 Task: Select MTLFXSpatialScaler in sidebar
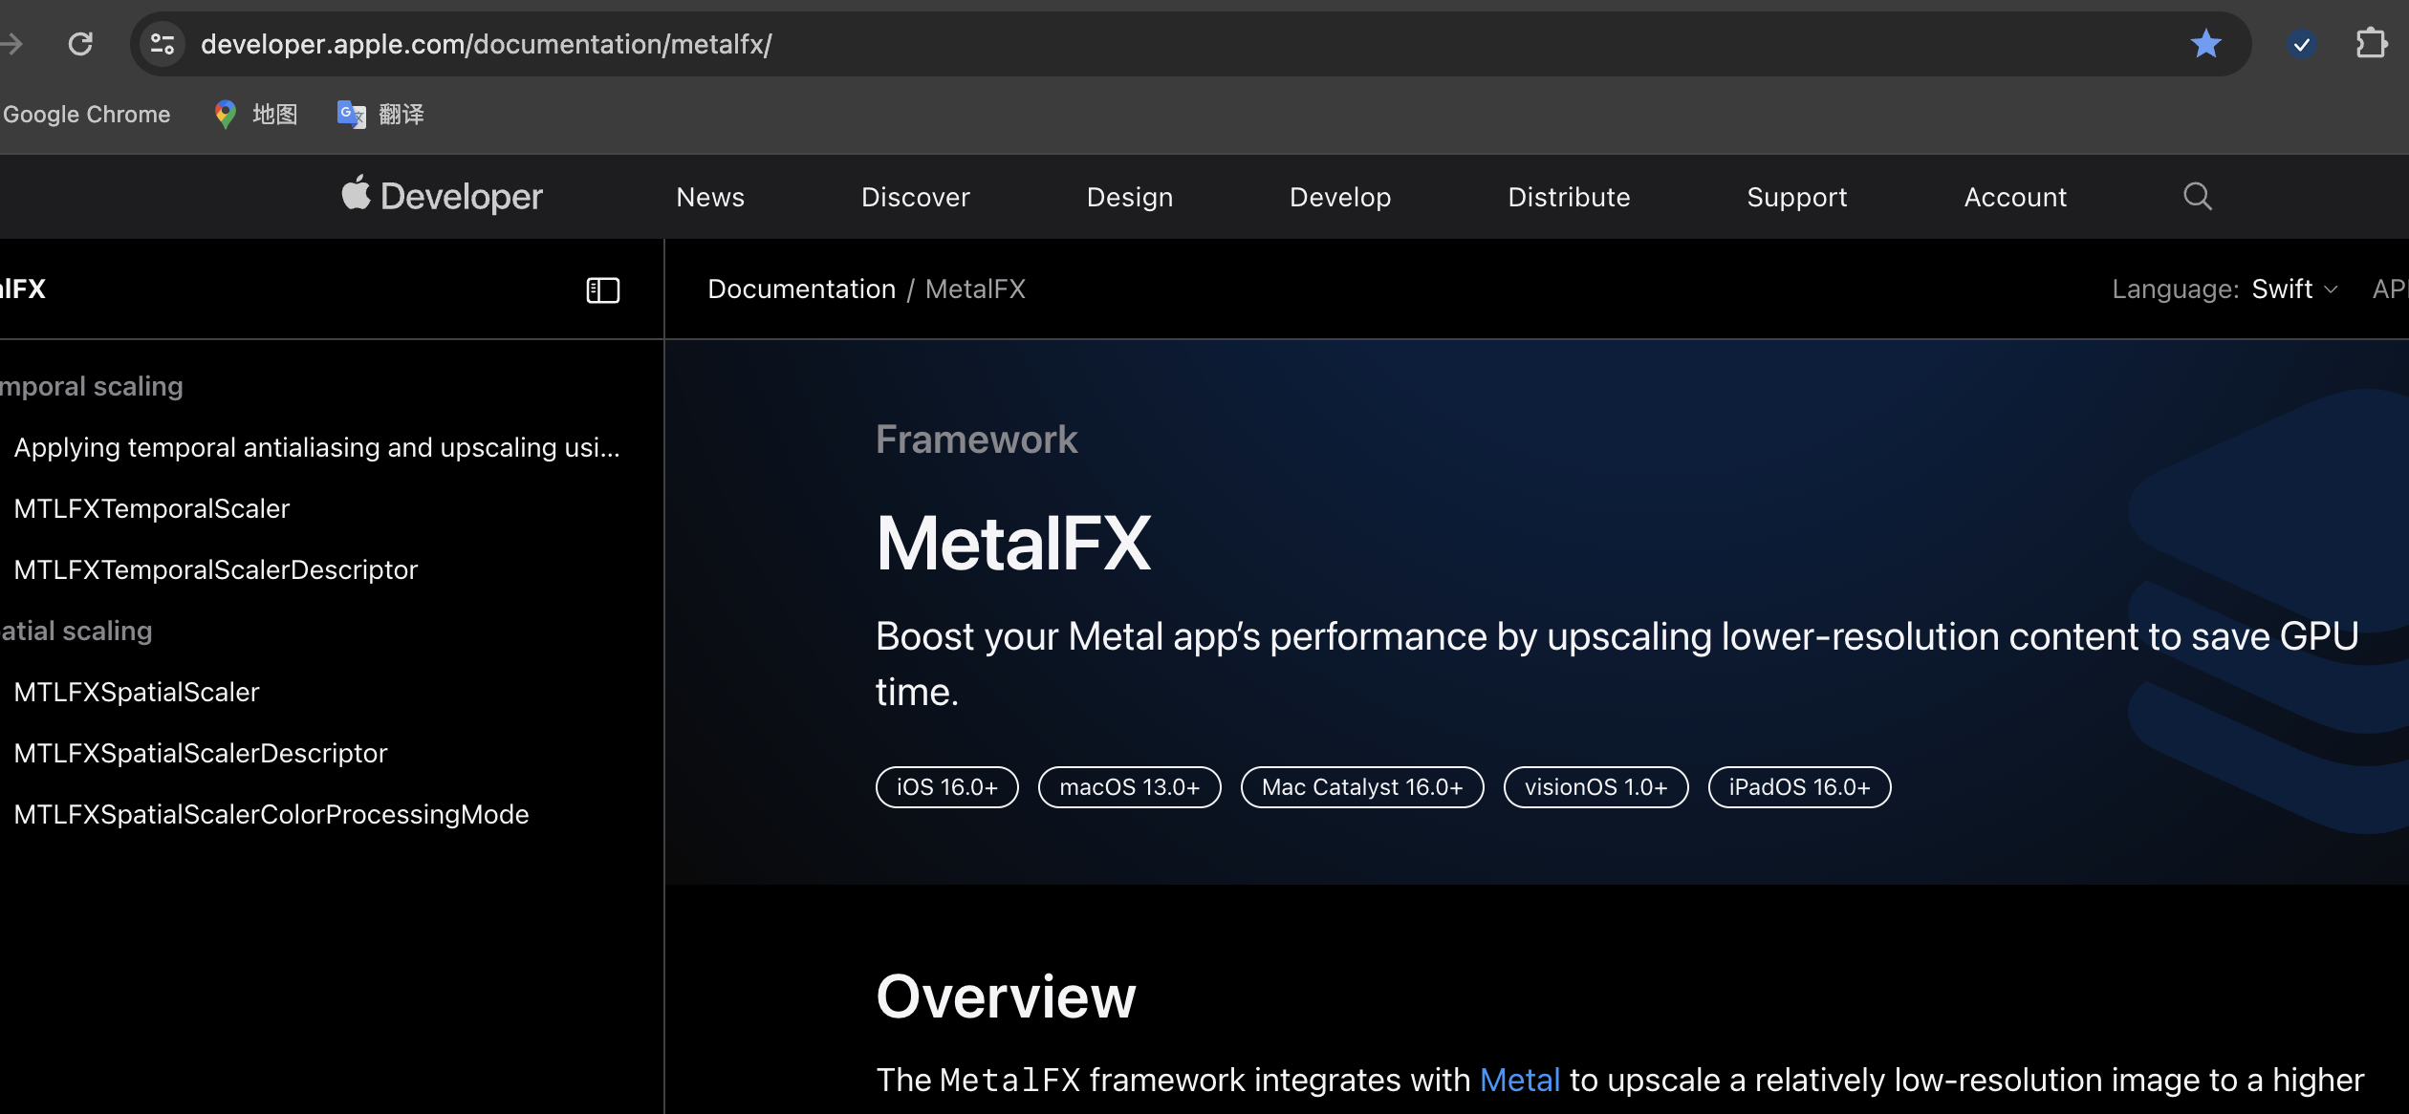[137, 692]
